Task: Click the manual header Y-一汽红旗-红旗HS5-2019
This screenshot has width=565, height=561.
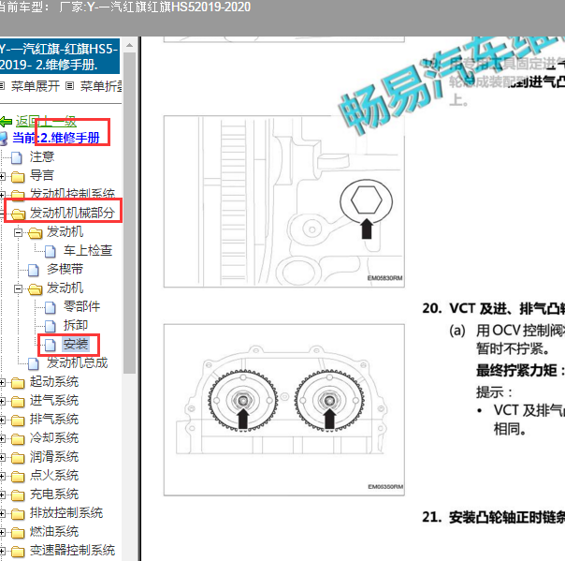Action: point(60,56)
